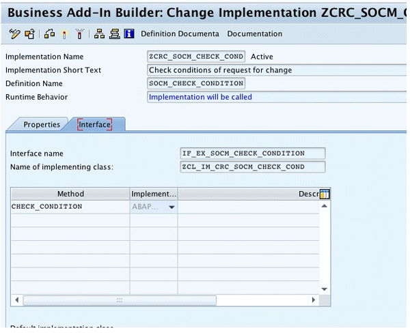The image size is (410, 333).
Task: Click the Deactivate toolbar icon
Action: [79, 33]
